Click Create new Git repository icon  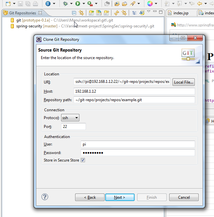click(x=106, y=13)
